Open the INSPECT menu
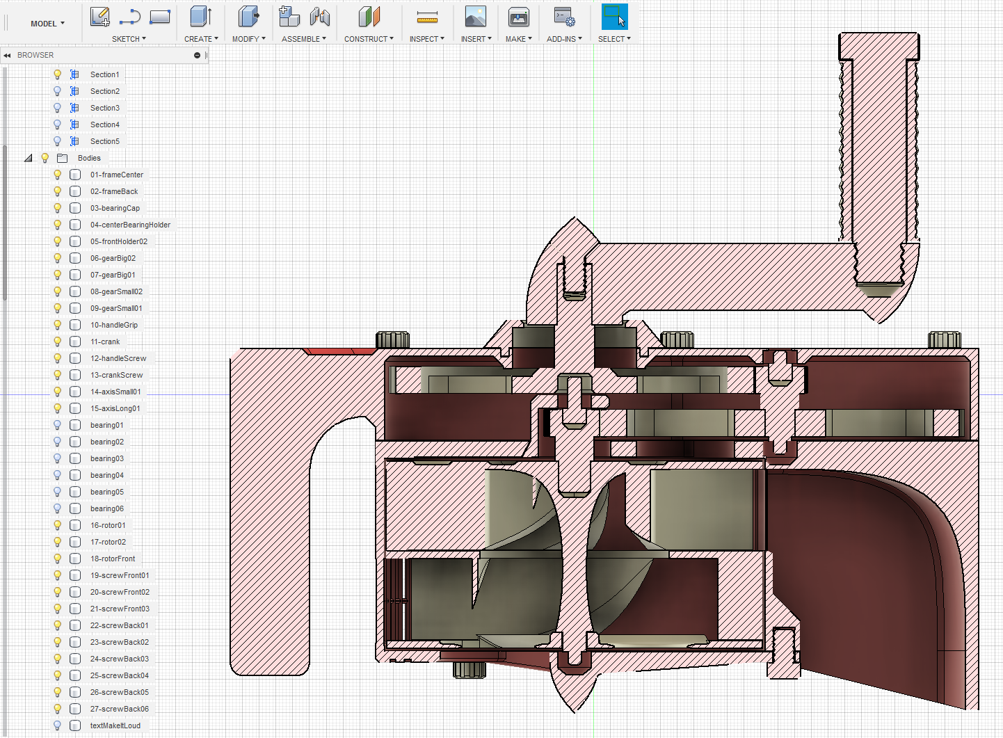The height and width of the screenshot is (738, 1003). point(426,39)
